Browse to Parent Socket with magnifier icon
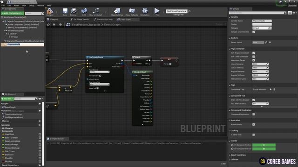 (x=266, y=42)
